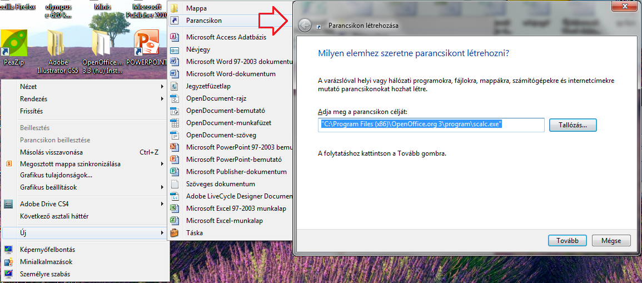The height and width of the screenshot is (283, 642).
Task: Click the Szöveges dokumentum icon
Action: (x=175, y=184)
